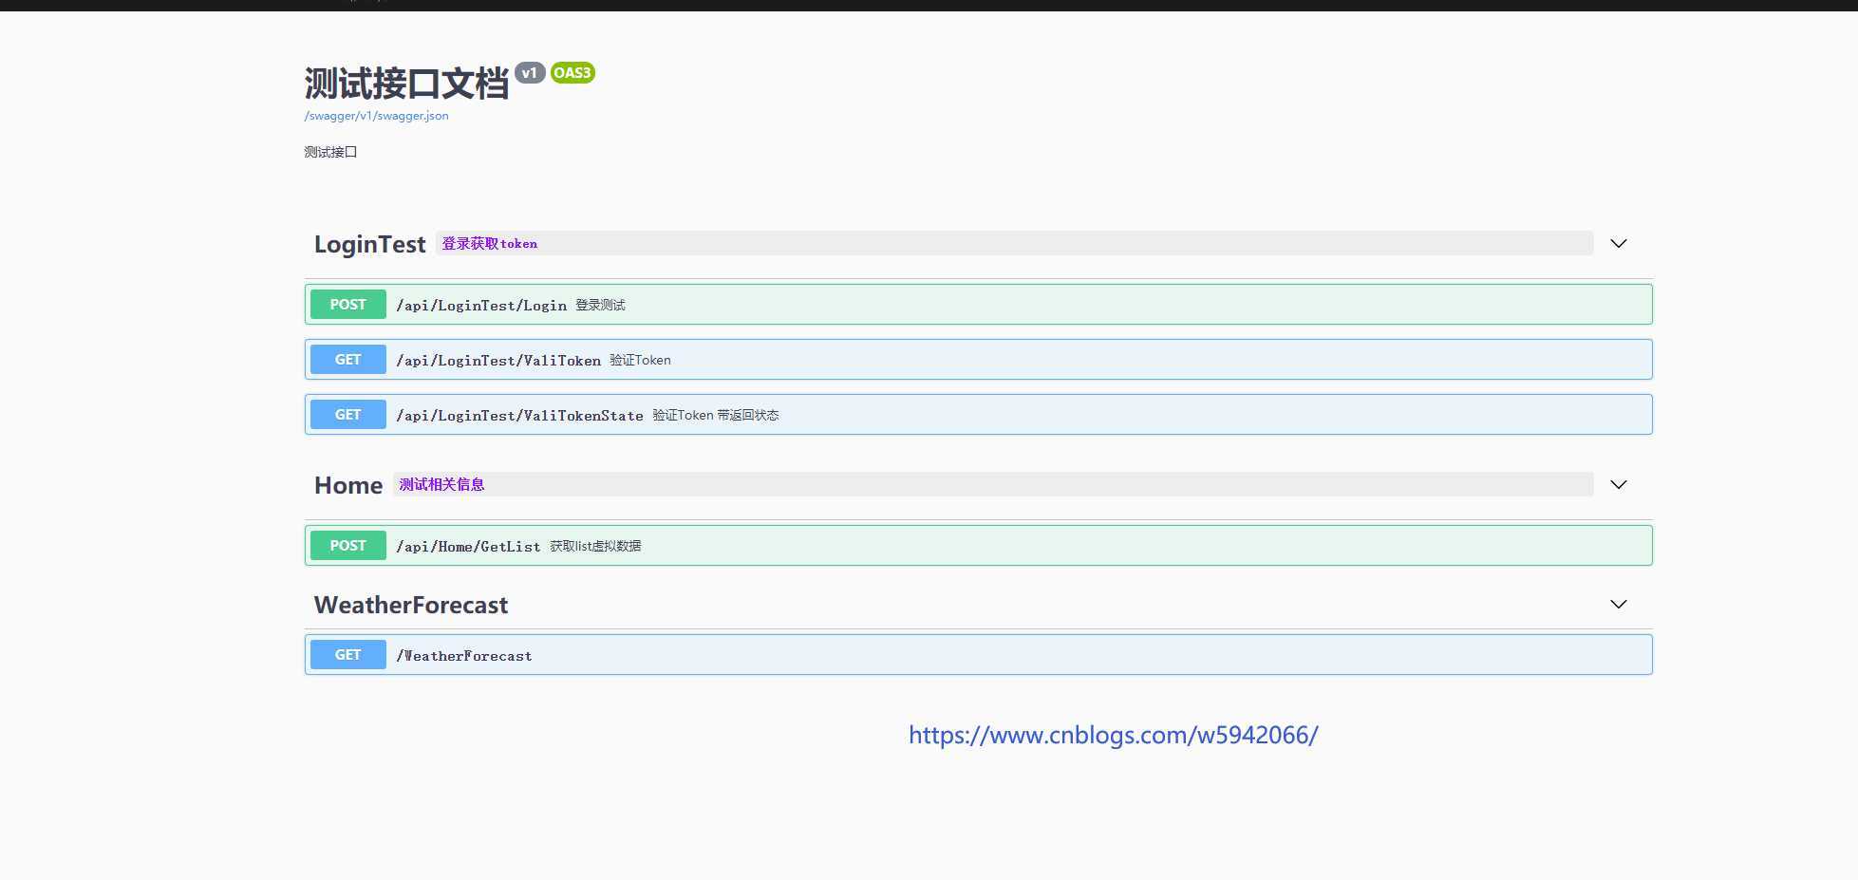Viewport: 1858px width, 880px height.
Task: Collapse the LoginTest section chevron
Action: (x=1618, y=244)
